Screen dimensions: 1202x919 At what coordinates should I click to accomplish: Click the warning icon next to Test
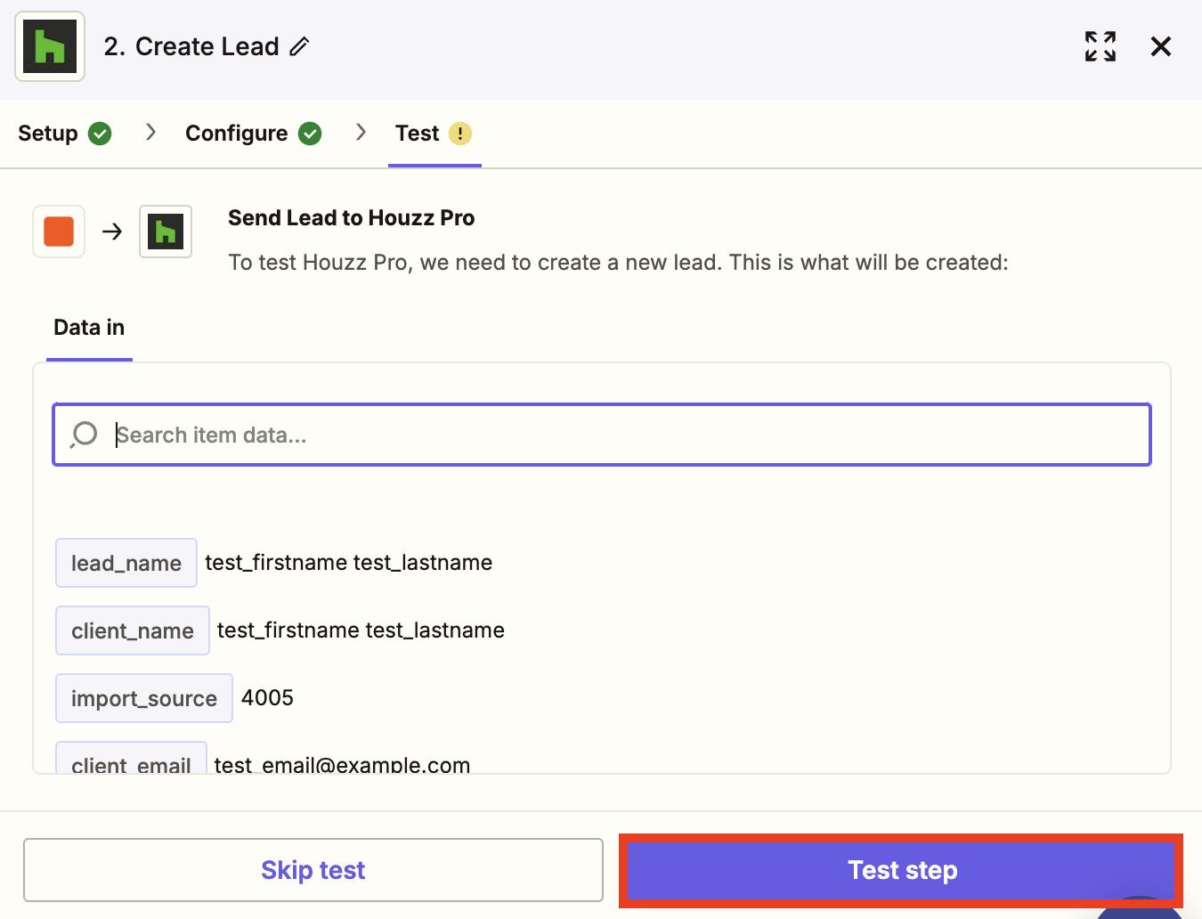tap(459, 134)
